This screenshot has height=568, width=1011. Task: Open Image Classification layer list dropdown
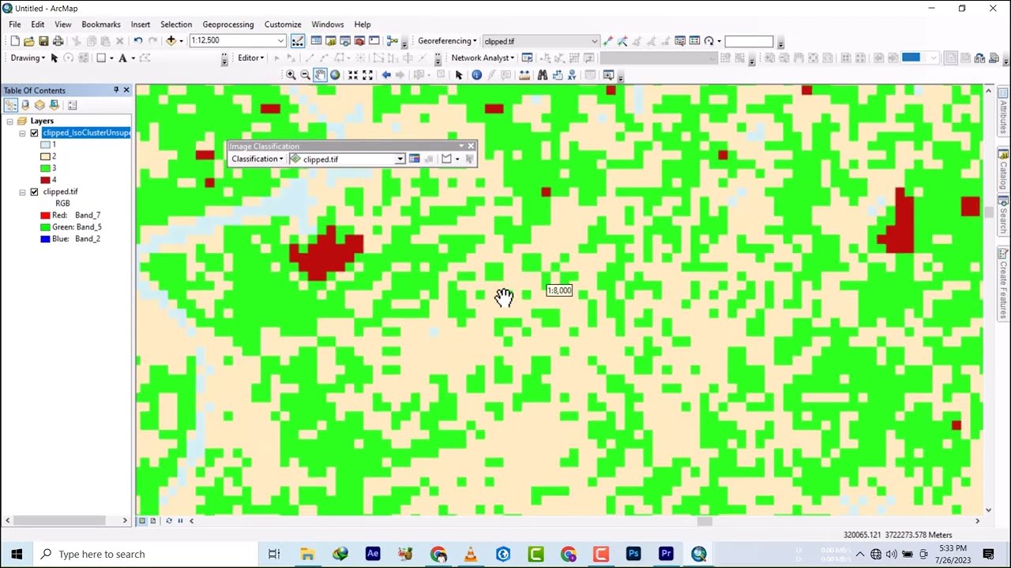pyautogui.click(x=400, y=159)
